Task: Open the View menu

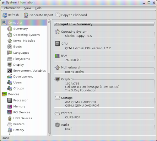Action: click(x=28, y=8)
